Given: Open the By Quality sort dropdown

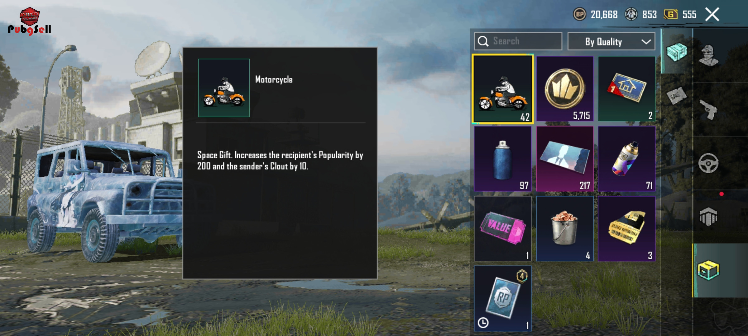Looking at the screenshot, I should [611, 41].
